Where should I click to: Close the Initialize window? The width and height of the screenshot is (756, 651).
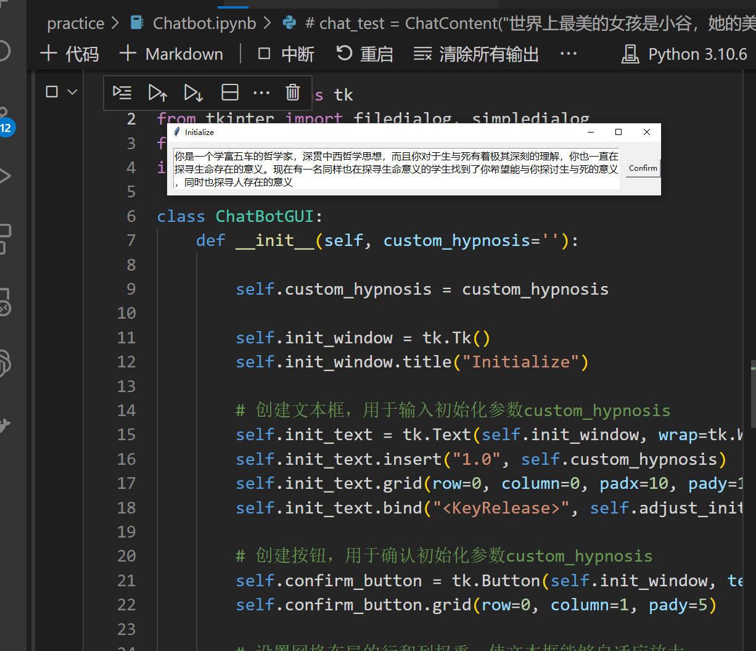click(x=647, y=132)
